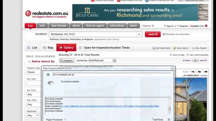Open the share tab
Screen dimensions: 216x121
tap(76, 26)
